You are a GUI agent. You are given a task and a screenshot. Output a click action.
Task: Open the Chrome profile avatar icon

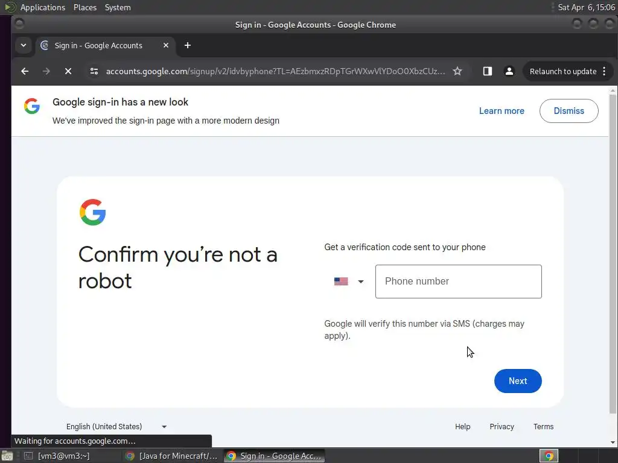click(509, 71)
